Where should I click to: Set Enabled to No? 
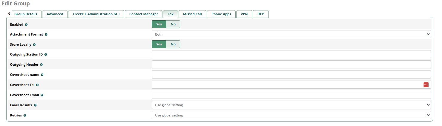tap(173, 24)
